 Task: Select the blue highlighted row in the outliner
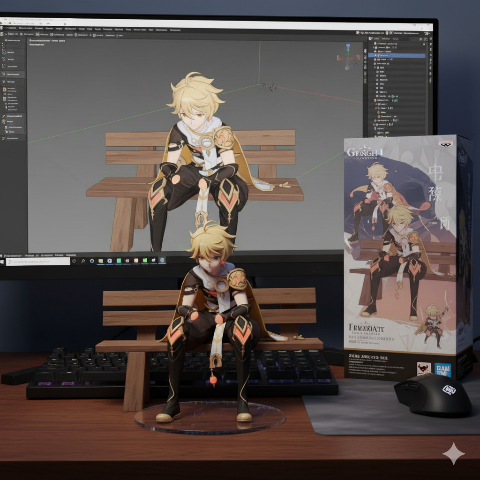click(x=397, y=55)
